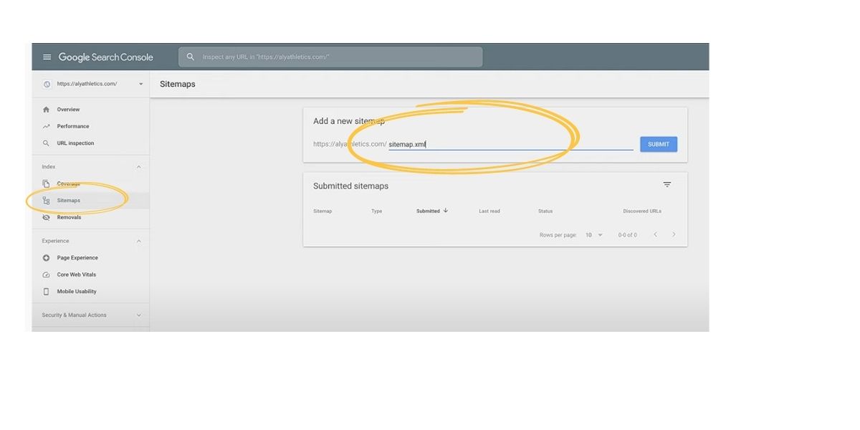Focus the Inspect any URL search field

330,57
